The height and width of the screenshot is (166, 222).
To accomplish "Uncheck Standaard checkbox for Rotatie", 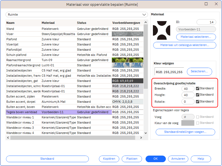I will coord(198,102).
